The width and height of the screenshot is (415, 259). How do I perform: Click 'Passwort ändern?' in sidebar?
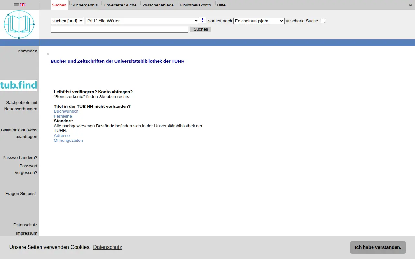20,157
